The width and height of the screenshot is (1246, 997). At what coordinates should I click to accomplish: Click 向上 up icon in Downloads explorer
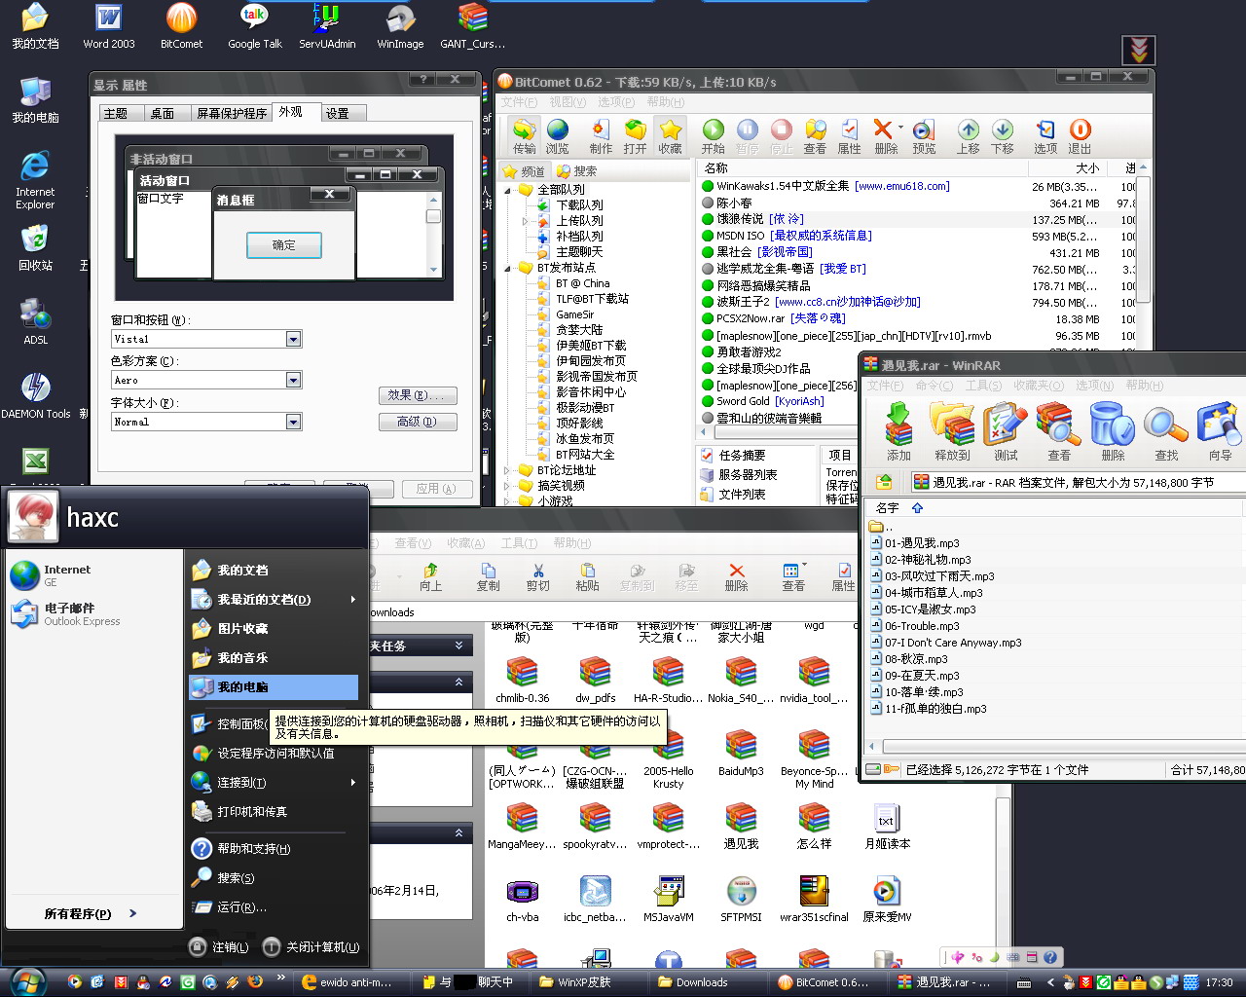430,577
